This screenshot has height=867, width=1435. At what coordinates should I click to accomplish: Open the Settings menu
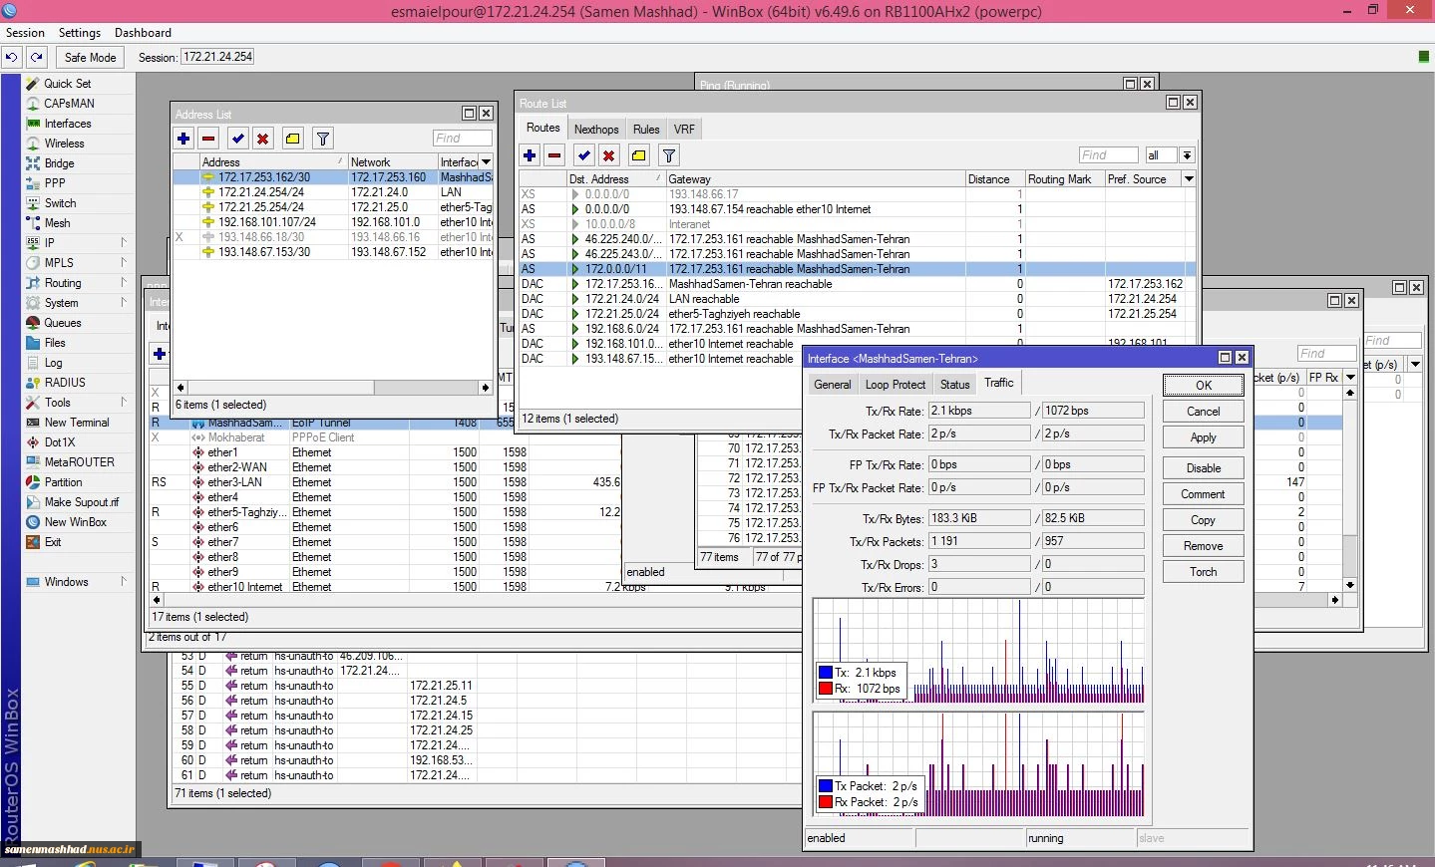pos(80,33)
